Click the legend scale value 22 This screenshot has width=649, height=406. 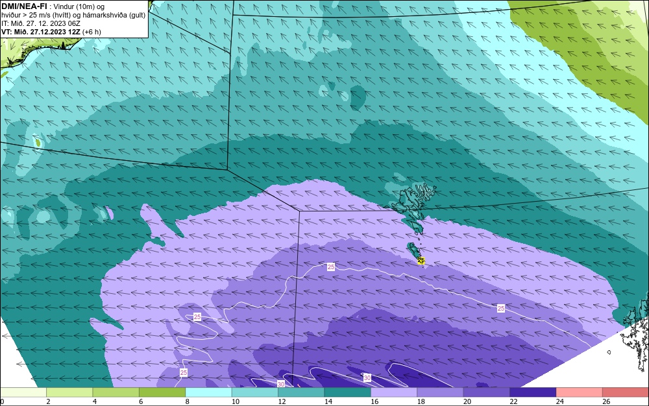[513, 401]
